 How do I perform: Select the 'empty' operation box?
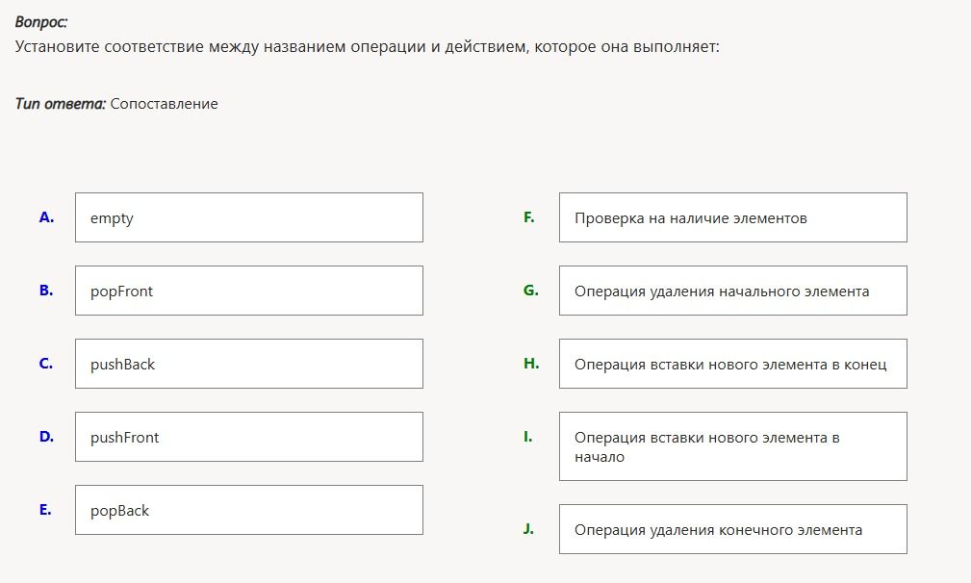pyautogui.click(x=249, y=217)
